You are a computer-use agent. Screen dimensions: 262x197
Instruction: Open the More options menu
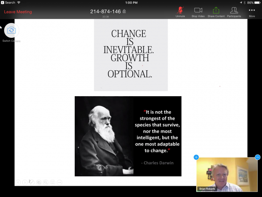(252, 12)
